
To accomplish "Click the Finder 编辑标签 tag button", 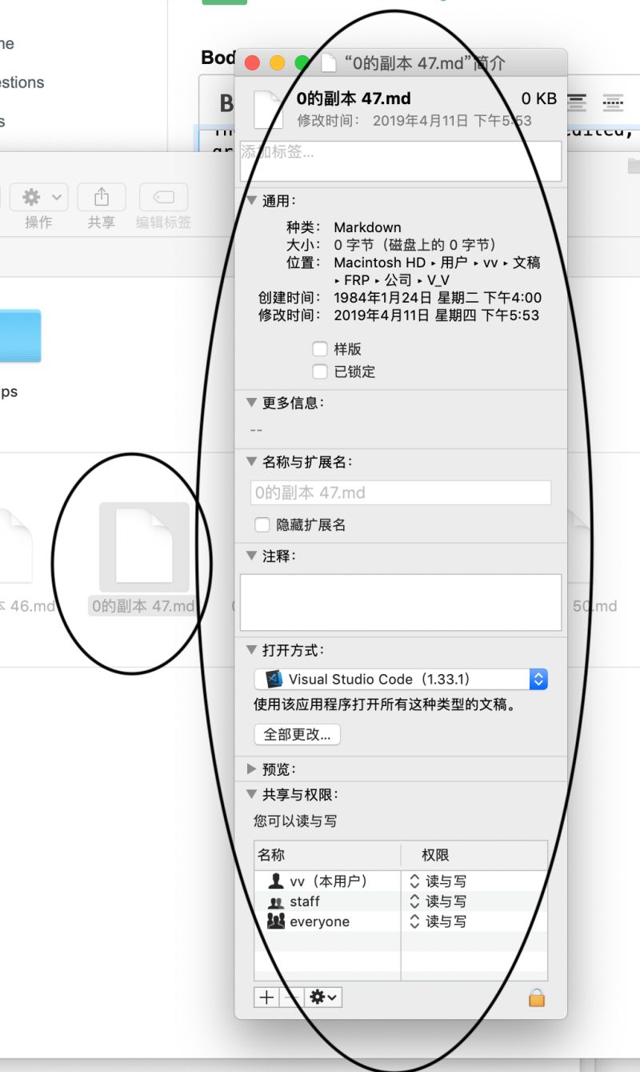I will pos(163,197).
